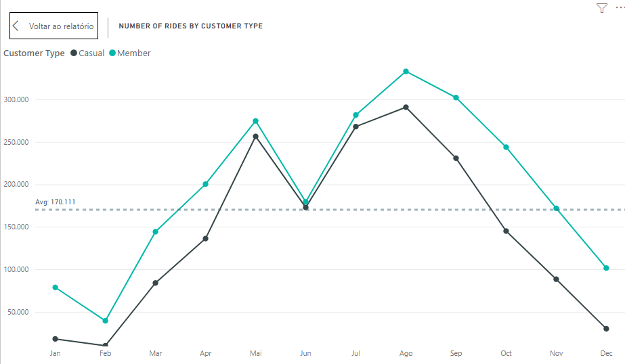This screenshot has height=364, width=625.
Task: Click the dark Casual legend marker
Action: click(x=74, y=53)
